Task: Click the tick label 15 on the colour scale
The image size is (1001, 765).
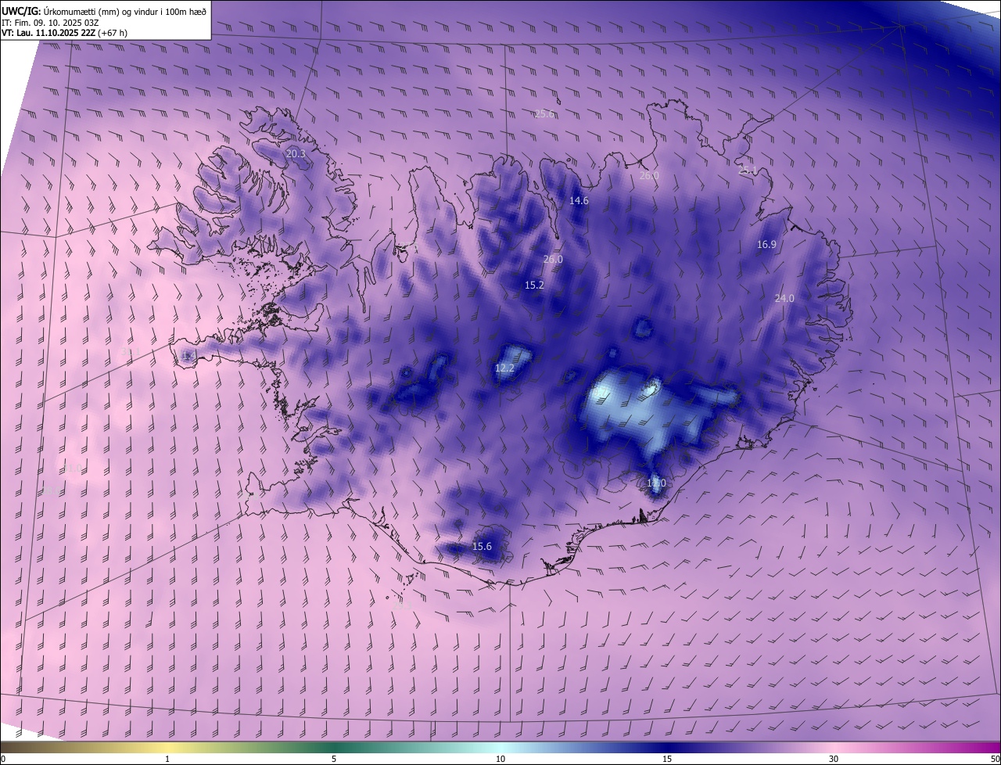Action: pyautogui.click(x=667, y=759)
